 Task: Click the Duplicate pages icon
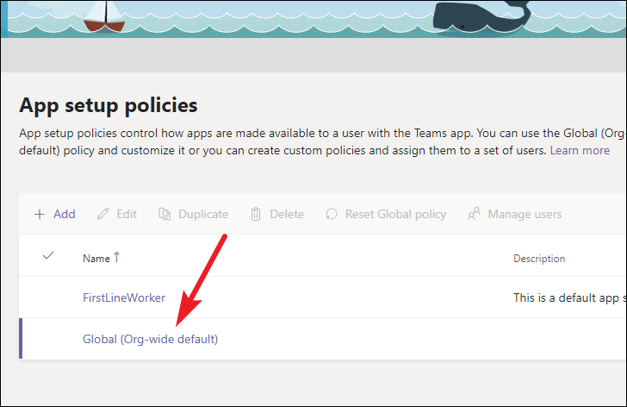pyautogui.click(x=165, y=214)
